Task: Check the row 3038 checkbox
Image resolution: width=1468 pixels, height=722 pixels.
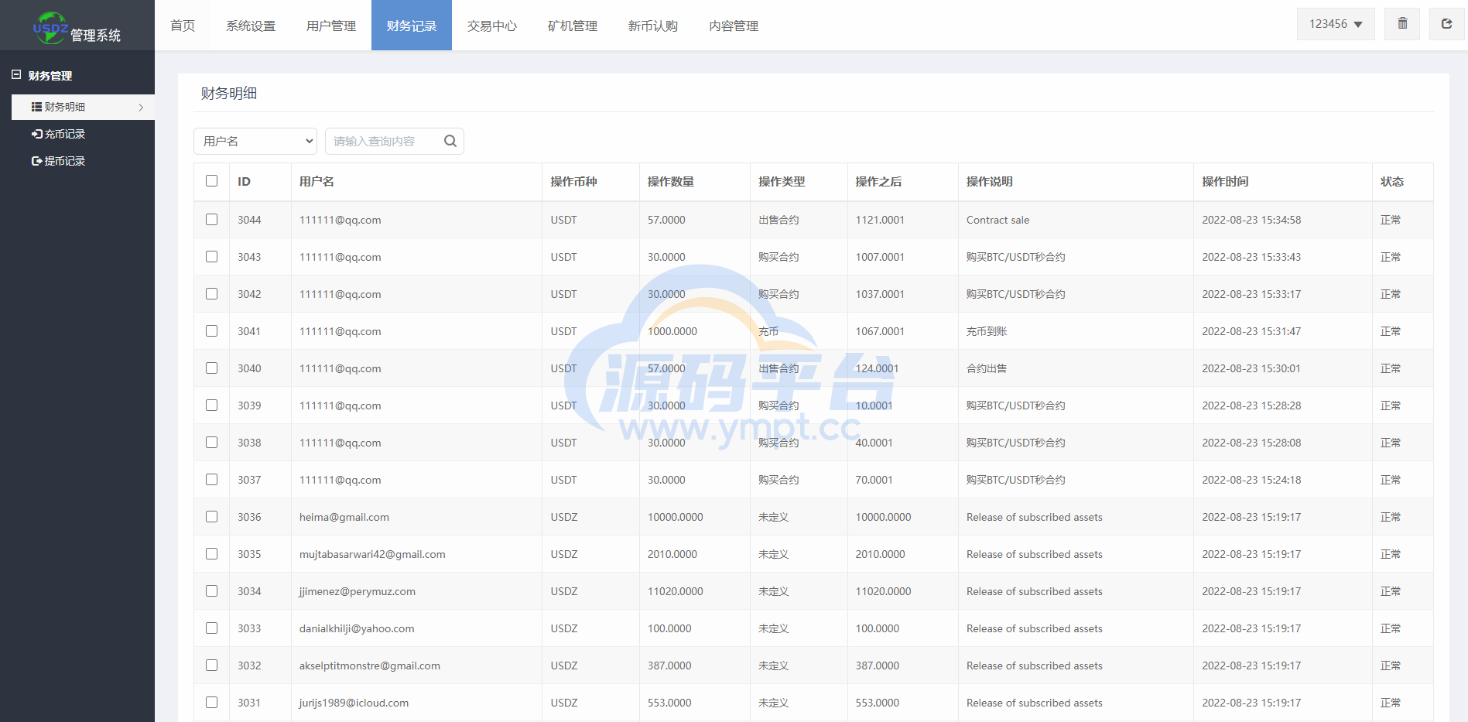Action: click(x=212, y=443)
